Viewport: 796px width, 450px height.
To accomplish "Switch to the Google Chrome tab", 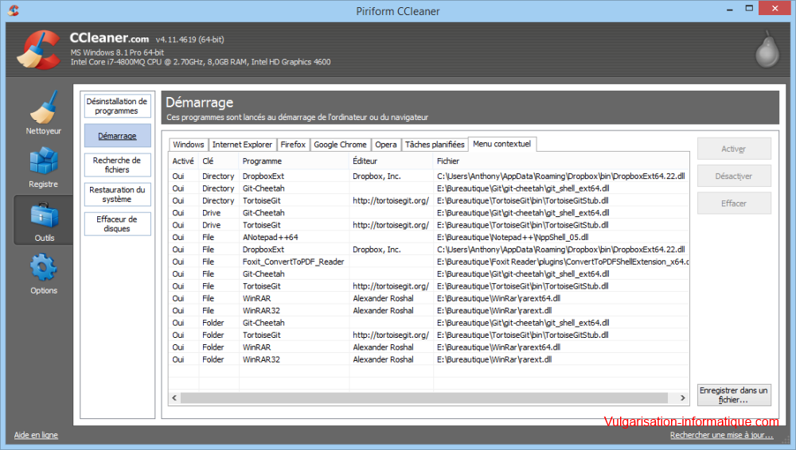I will point(340,145).
